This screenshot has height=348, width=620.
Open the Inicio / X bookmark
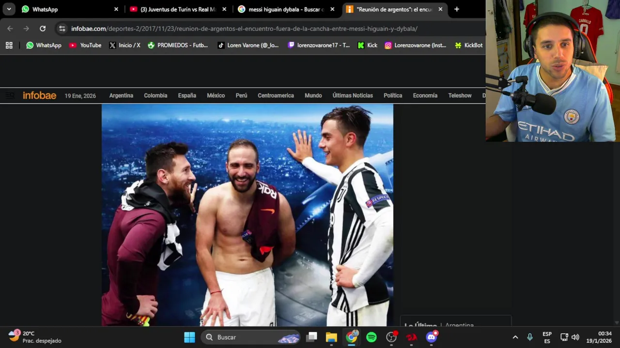tap(124, 45)
